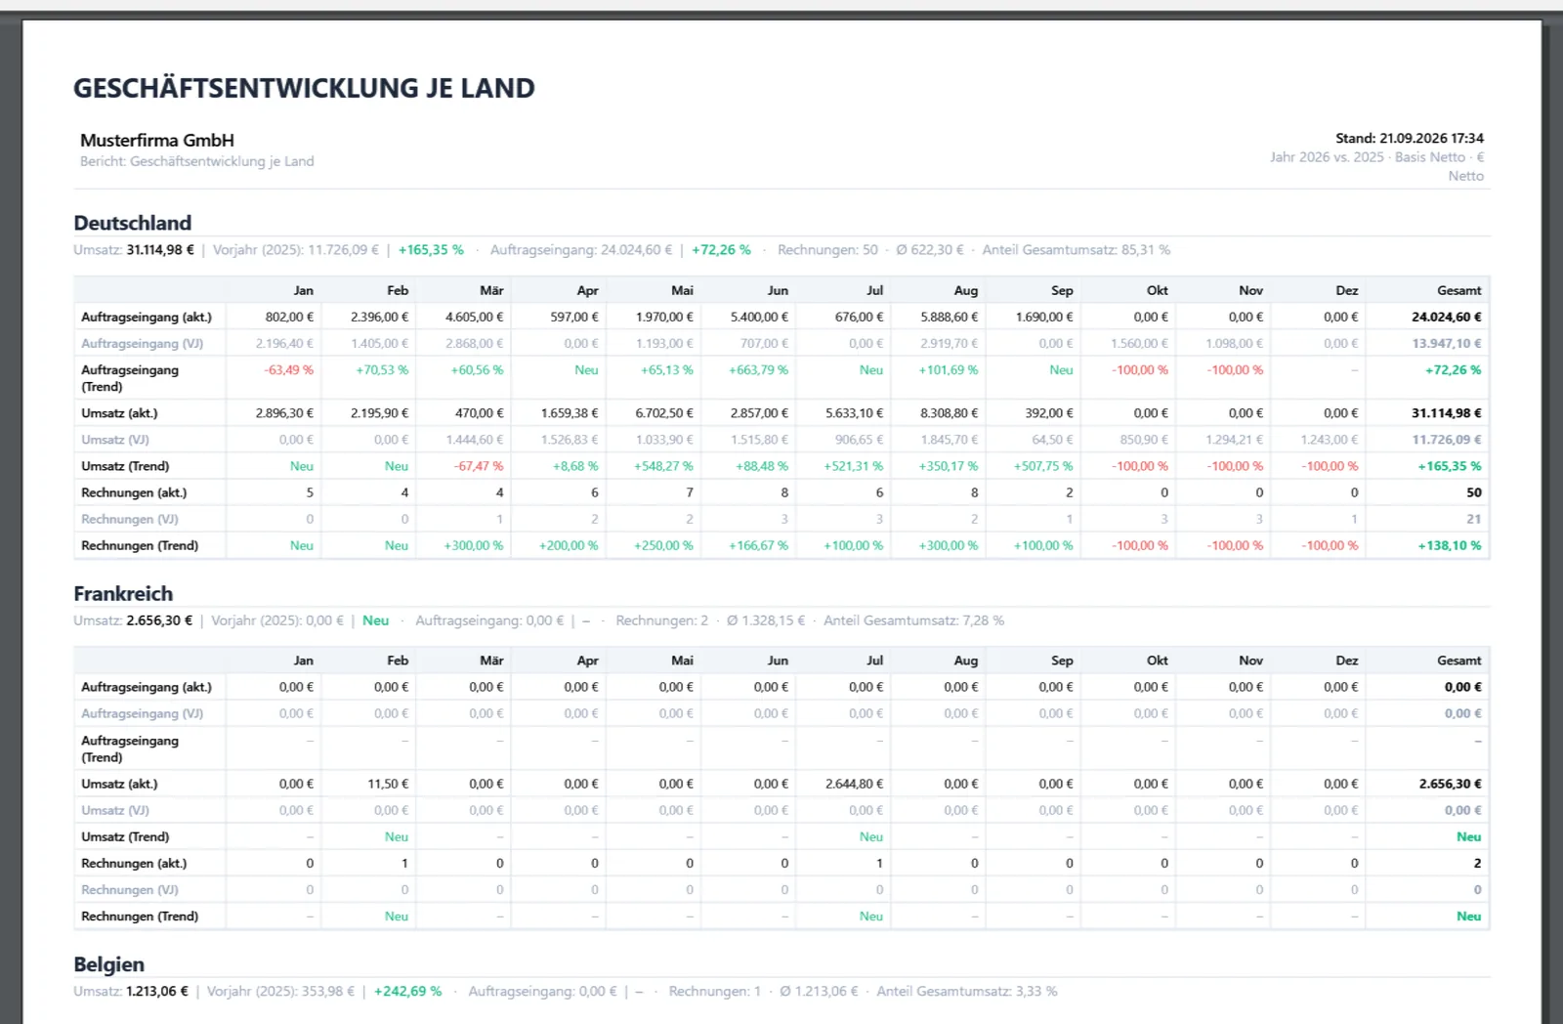Click the Umsatz trend '-67,47 %'
The width and height of the screenshot is (1563, 1024).
pyautogui.click(x=479, y=466)
